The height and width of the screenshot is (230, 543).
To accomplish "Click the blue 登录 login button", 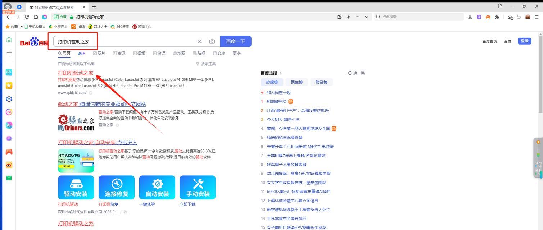I will tap(525, 41).
